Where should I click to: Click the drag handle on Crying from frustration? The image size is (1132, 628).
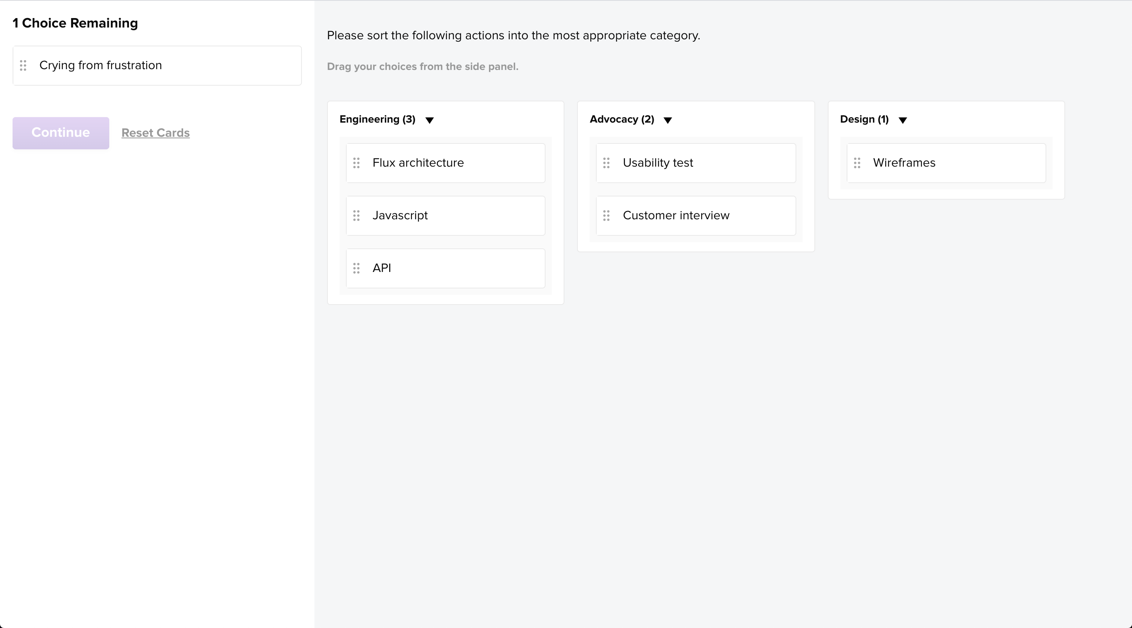point(23,66)
